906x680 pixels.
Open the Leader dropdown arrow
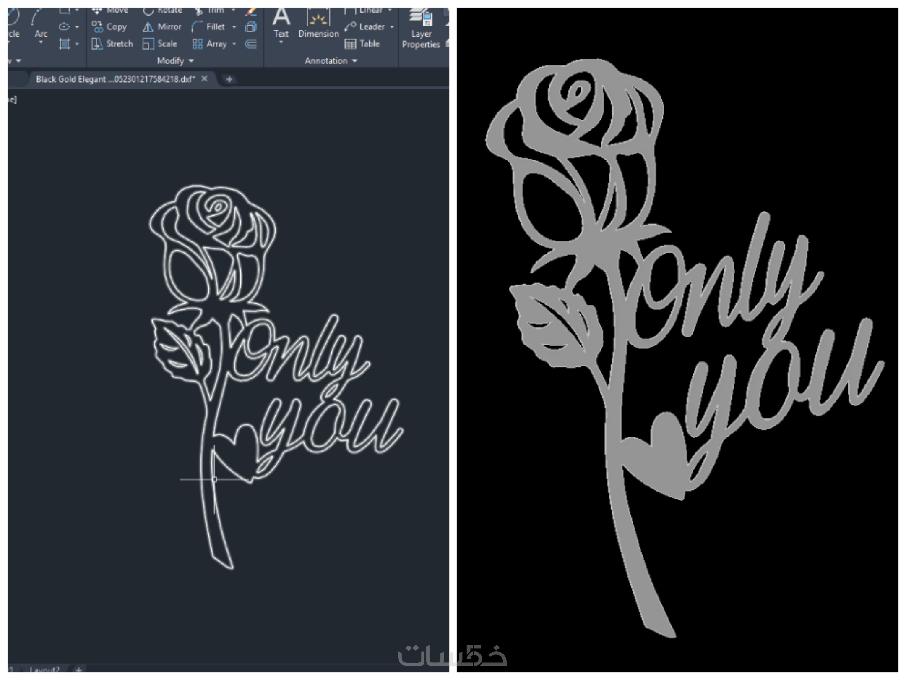(392, 27)
